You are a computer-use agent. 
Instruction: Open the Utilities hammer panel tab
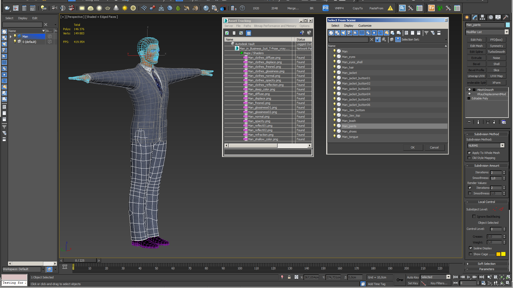click(x=506, y=17)
